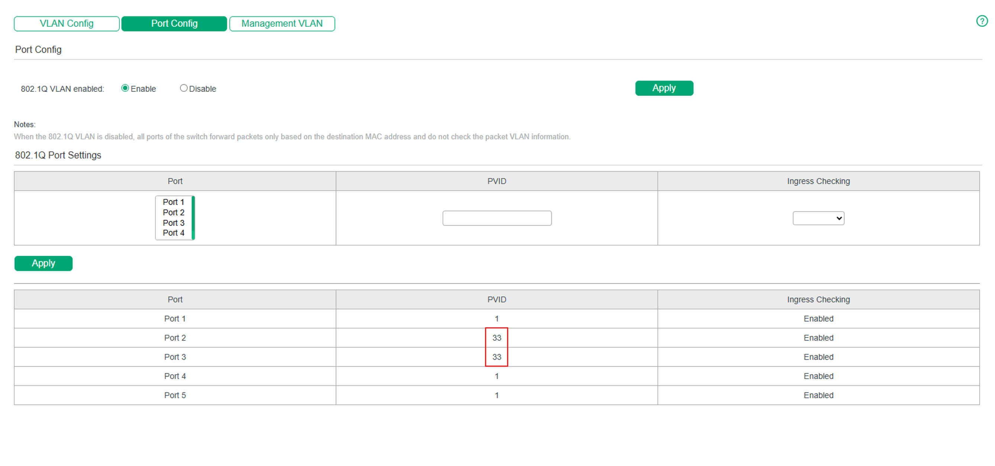Open the Ingress Checking dropdown

(818, 218)
